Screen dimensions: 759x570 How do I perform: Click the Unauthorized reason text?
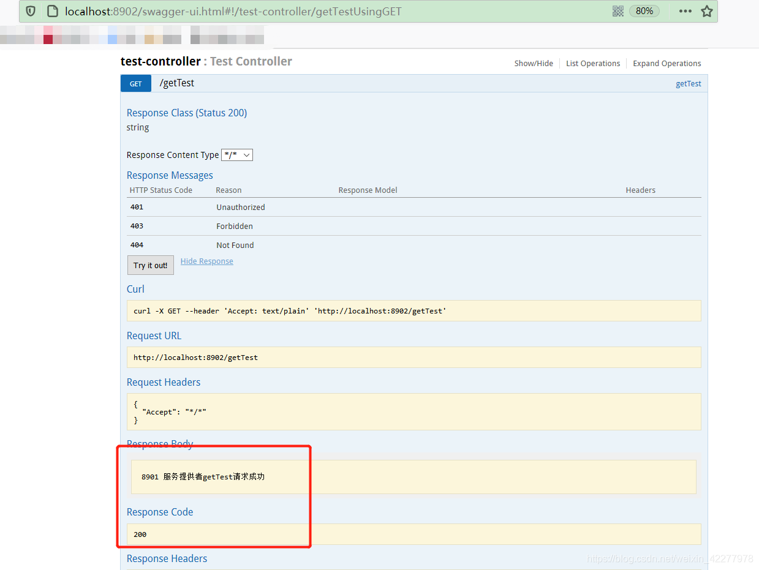click(241, 207)
